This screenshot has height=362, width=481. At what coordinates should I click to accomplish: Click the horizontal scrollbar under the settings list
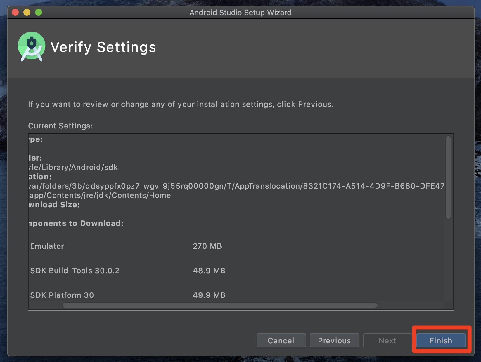pyautogui.click(x=220, y=305)
